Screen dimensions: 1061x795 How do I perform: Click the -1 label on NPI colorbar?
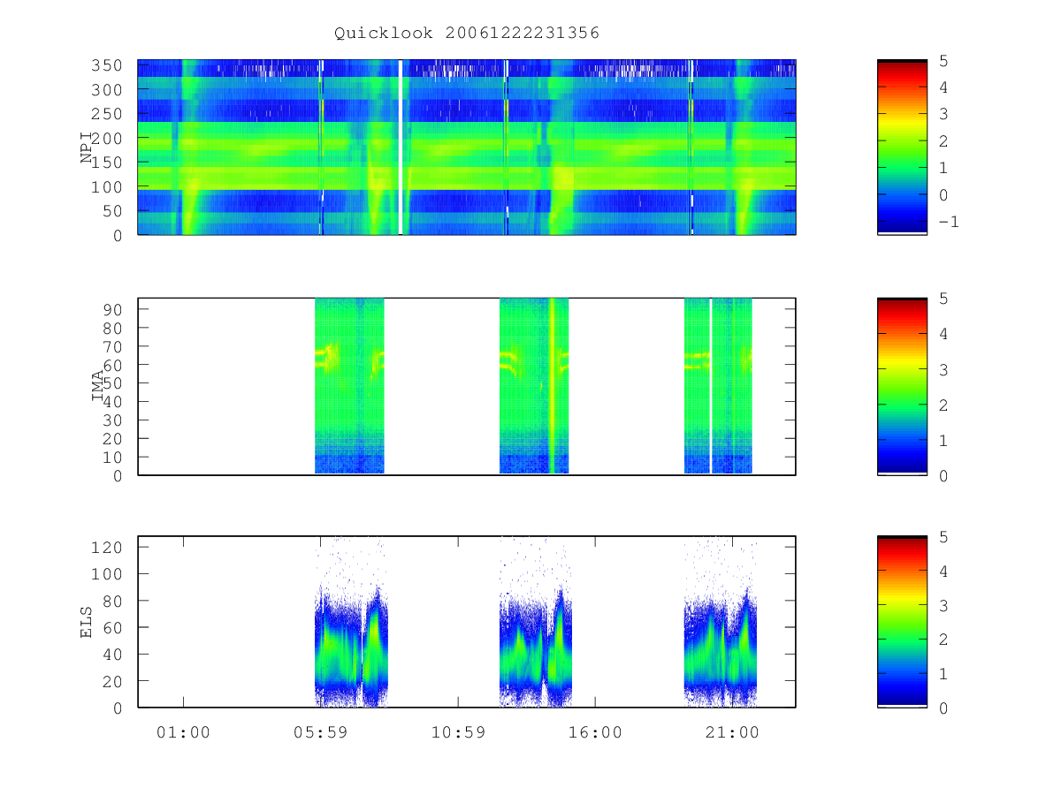coord(947,222)
